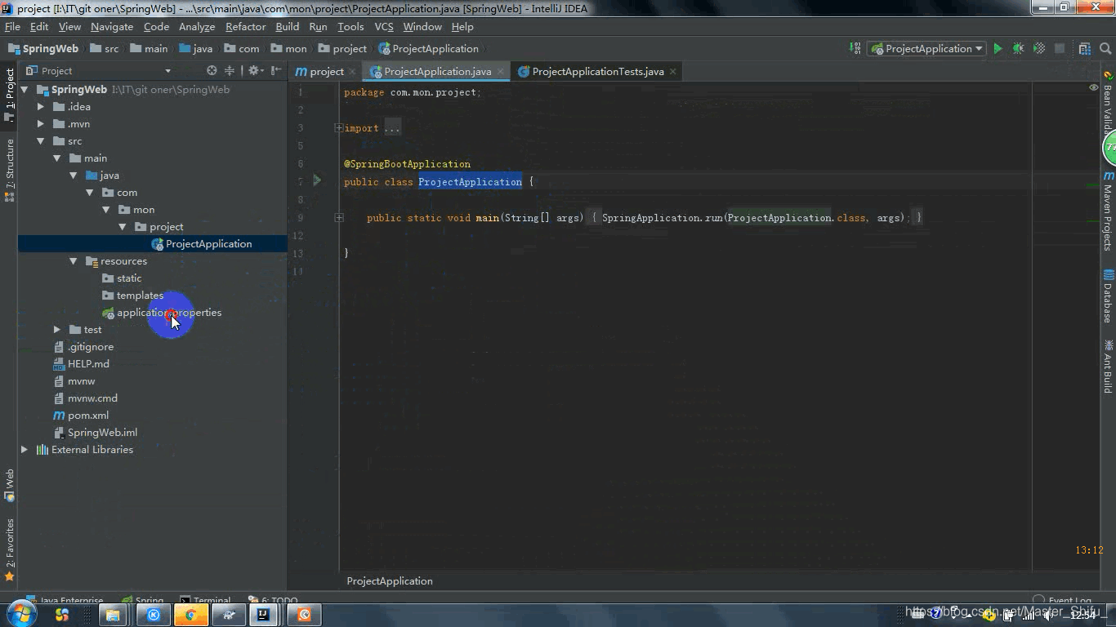Viewport: 1116px width, 627px height.
Task: Open the Maven Projects side tool window
Action: pyautogui.click(x=1109, y=211)
